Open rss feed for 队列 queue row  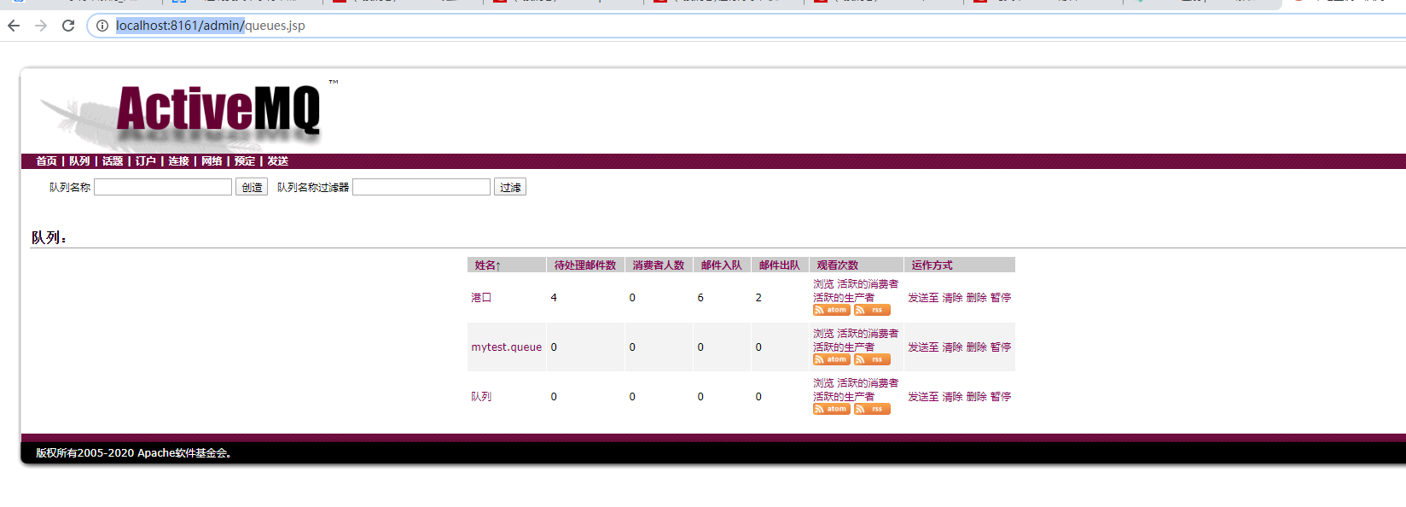pyautogui.click(x=872, y=409)
